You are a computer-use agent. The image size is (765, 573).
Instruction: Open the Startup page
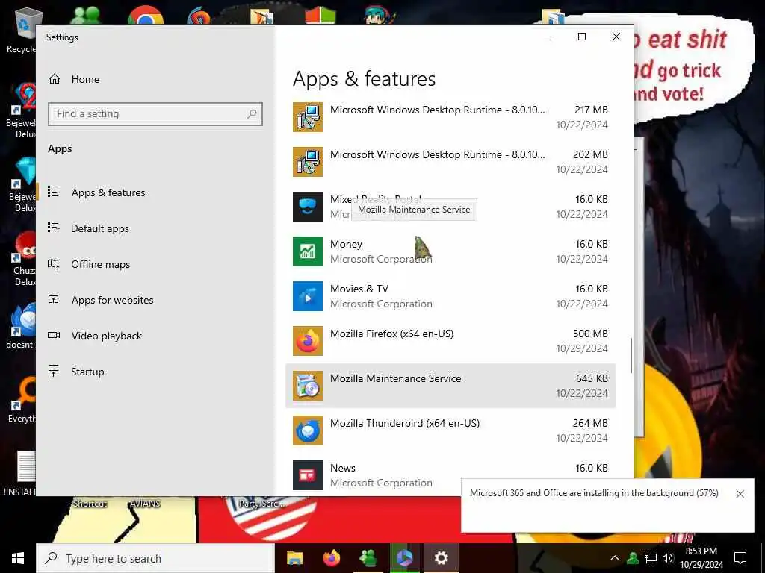click(x=155, y=372)
